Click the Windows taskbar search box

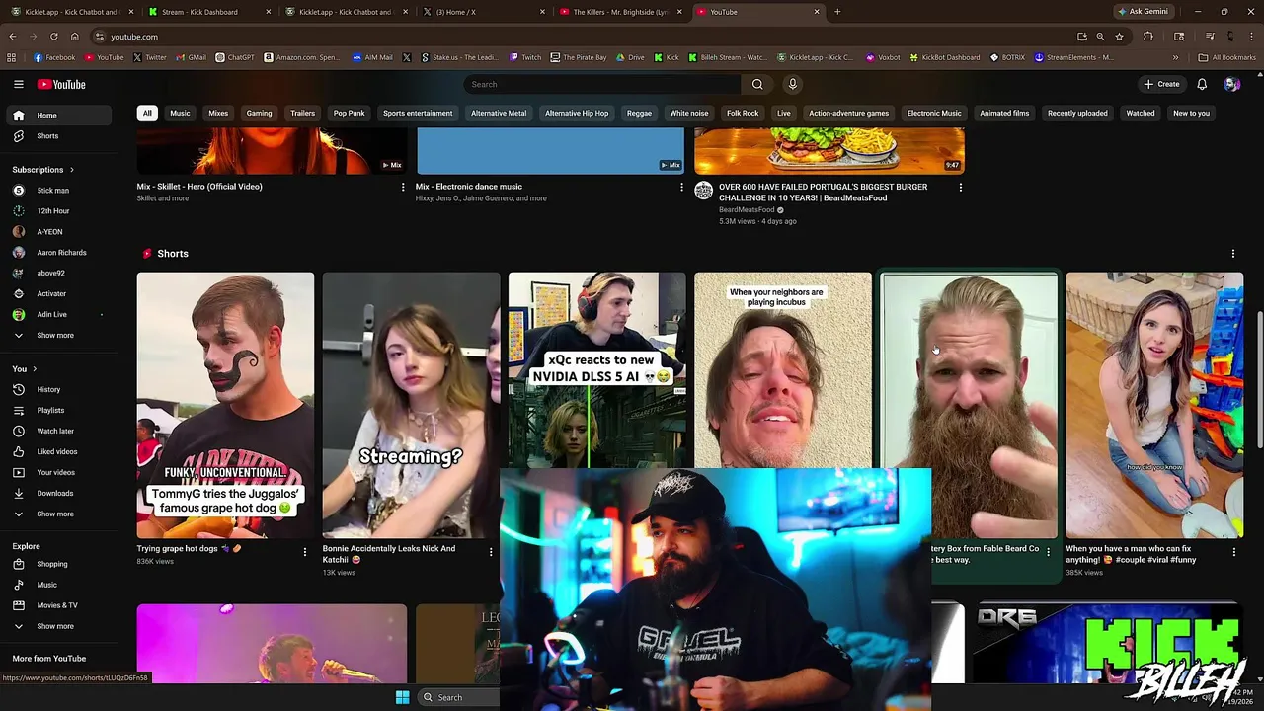pyautogui.click(x=458, y=697)
